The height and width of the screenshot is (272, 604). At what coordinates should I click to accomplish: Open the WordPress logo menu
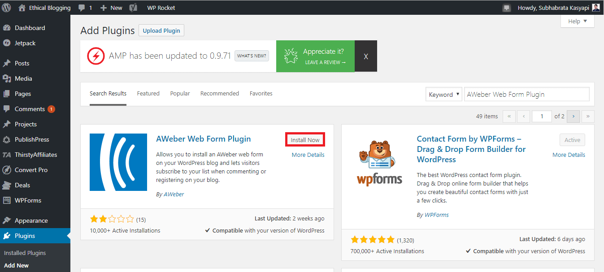6,7
